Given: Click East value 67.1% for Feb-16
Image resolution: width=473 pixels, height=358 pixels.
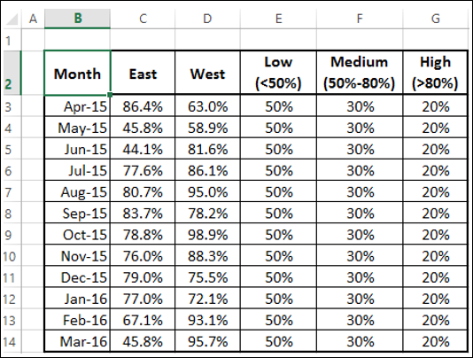Looking at the screenshot, I should click(x=143, y=320).
